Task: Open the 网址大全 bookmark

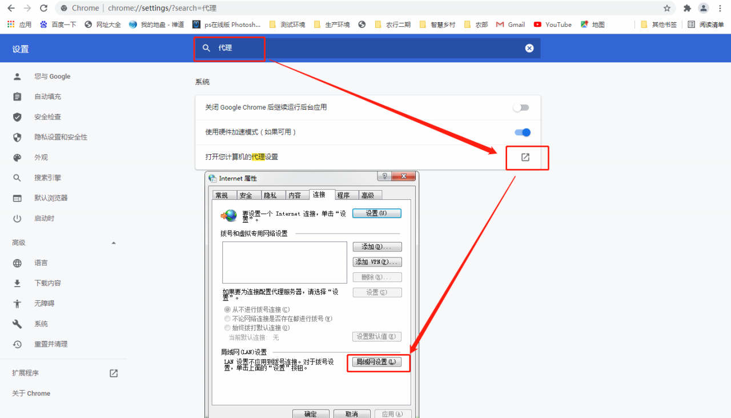Action: tap(103, 25)
